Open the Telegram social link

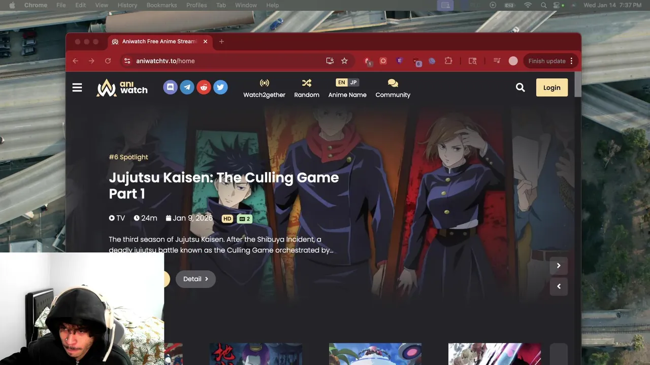[187, 87]
